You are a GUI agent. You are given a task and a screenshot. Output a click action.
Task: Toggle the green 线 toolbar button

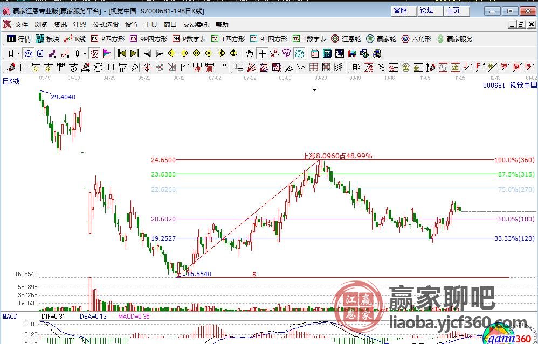tap(299, 53)
